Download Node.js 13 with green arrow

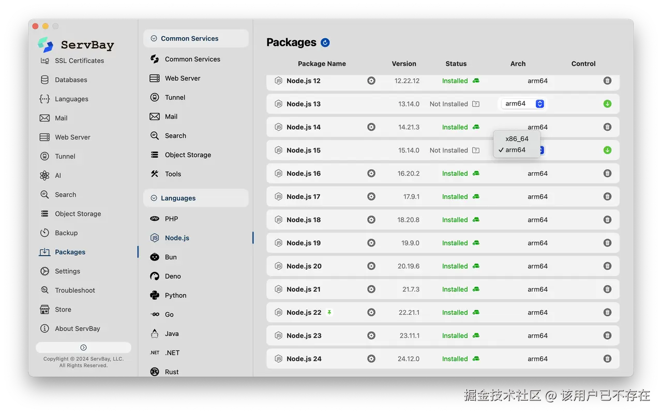point(608,104)
